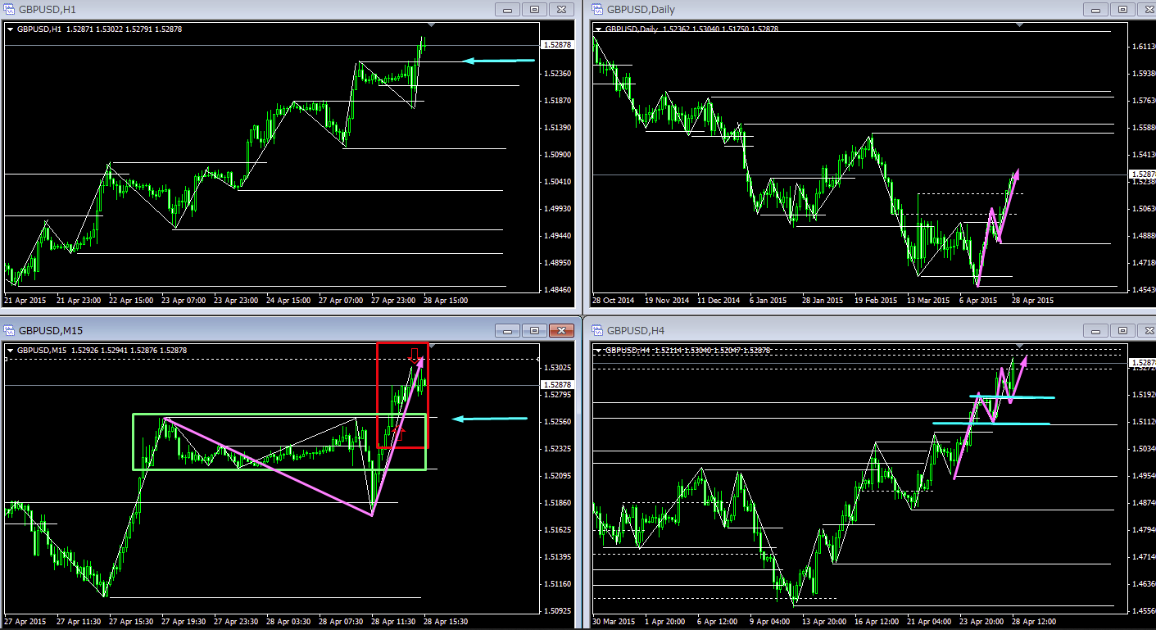This screenshot has width=1156, height=630.
Task: Minimize the GBPUSD,Daily chart window
Action: [1095, 10]
